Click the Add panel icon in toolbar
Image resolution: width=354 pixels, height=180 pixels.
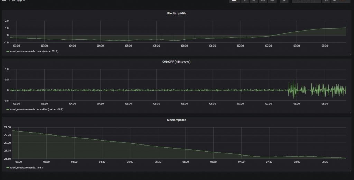pos(234,1)
